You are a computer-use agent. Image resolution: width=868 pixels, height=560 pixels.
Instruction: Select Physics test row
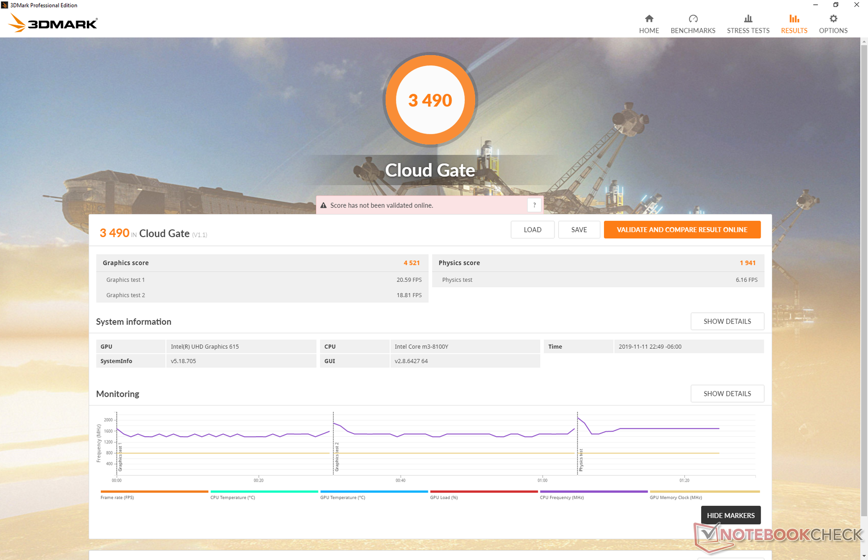(598, 280)
